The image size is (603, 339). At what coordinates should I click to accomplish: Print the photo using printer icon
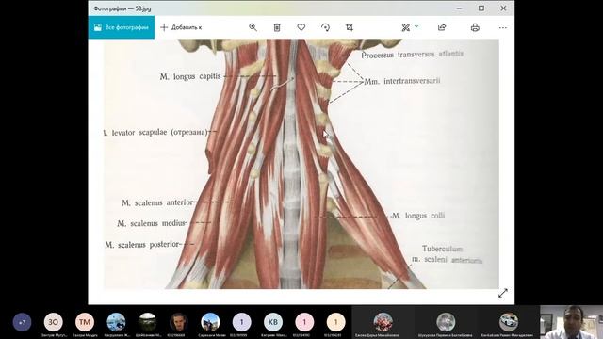[x=475, y=27]
